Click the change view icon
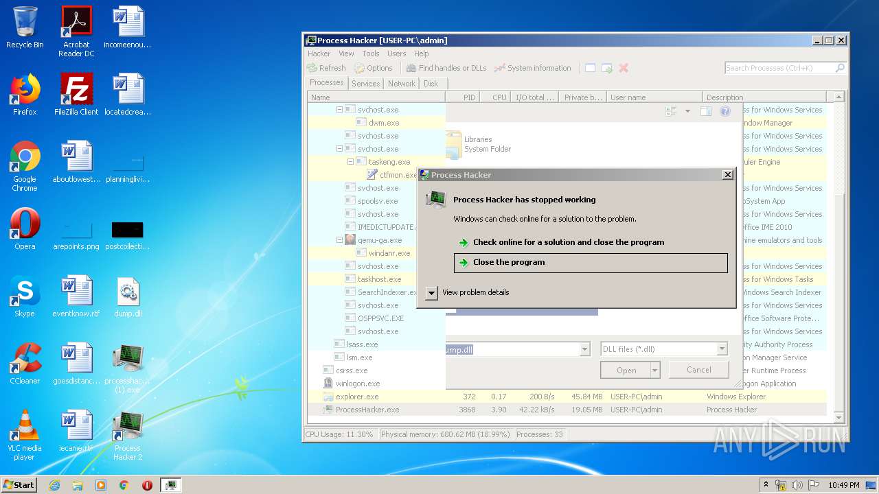This screenshot has width=879, height=494. (671, 111)
